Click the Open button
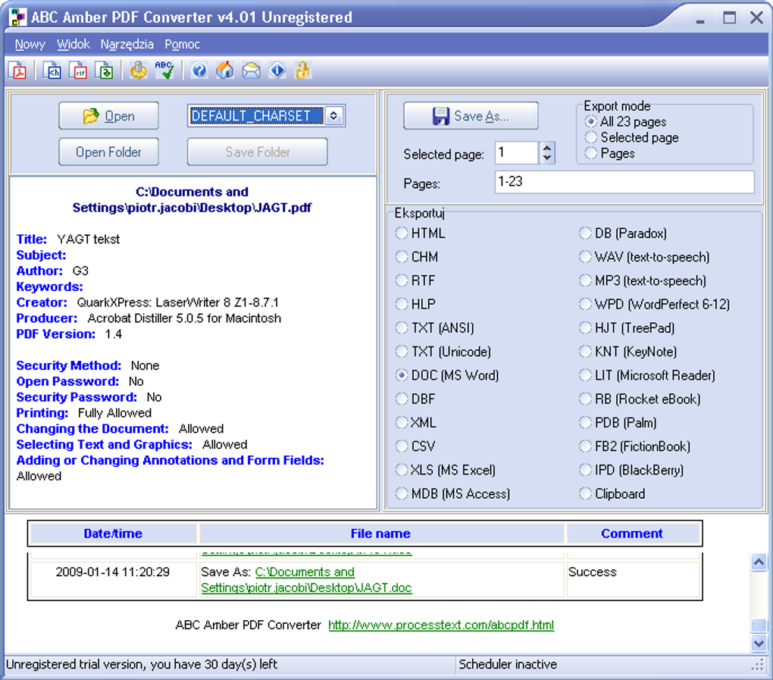 click(x=108, y=116)
